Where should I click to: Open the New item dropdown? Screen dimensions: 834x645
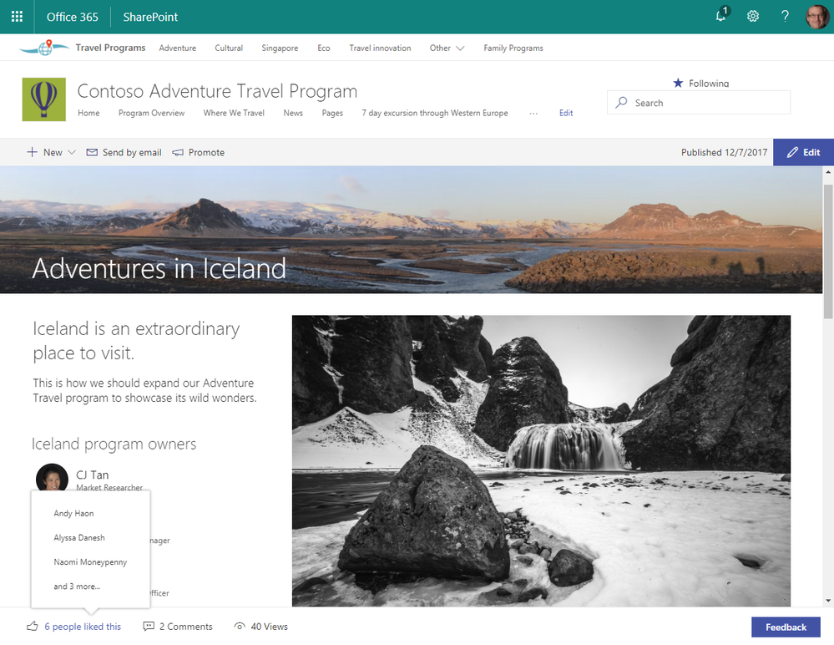[x=51, y=152]
